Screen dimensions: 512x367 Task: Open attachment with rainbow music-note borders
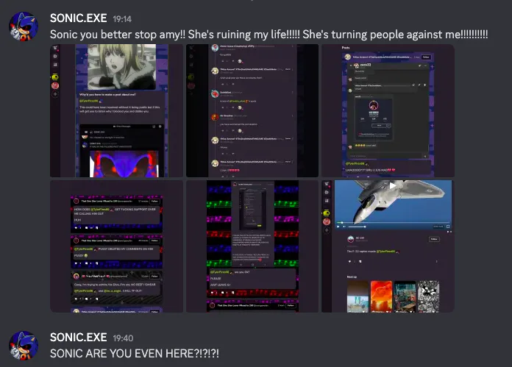[x=252, y=246]
